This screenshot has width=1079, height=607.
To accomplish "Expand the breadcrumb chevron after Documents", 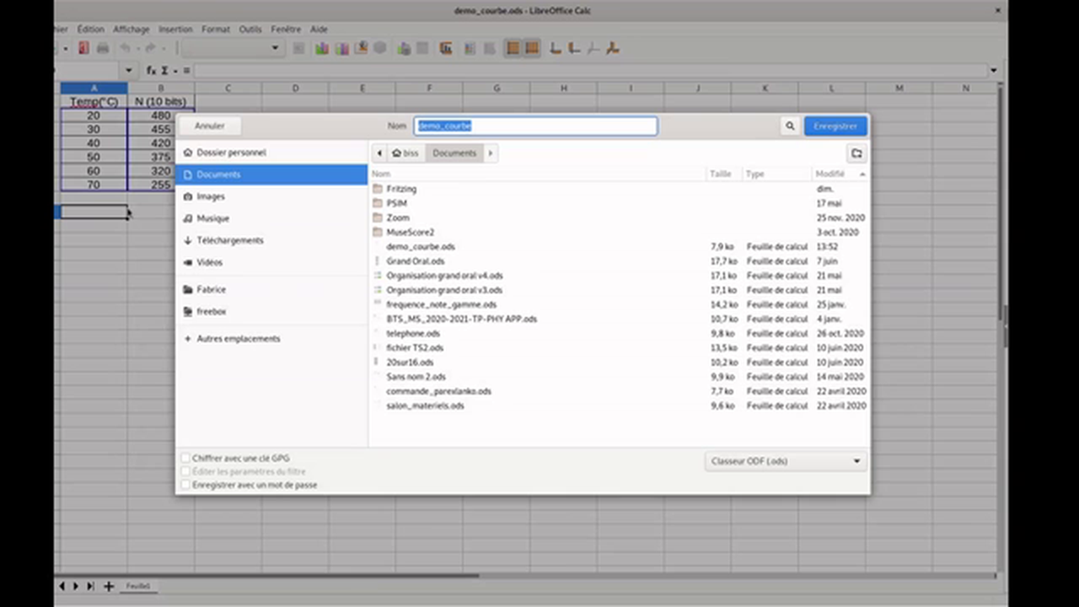I will (490, 153).
